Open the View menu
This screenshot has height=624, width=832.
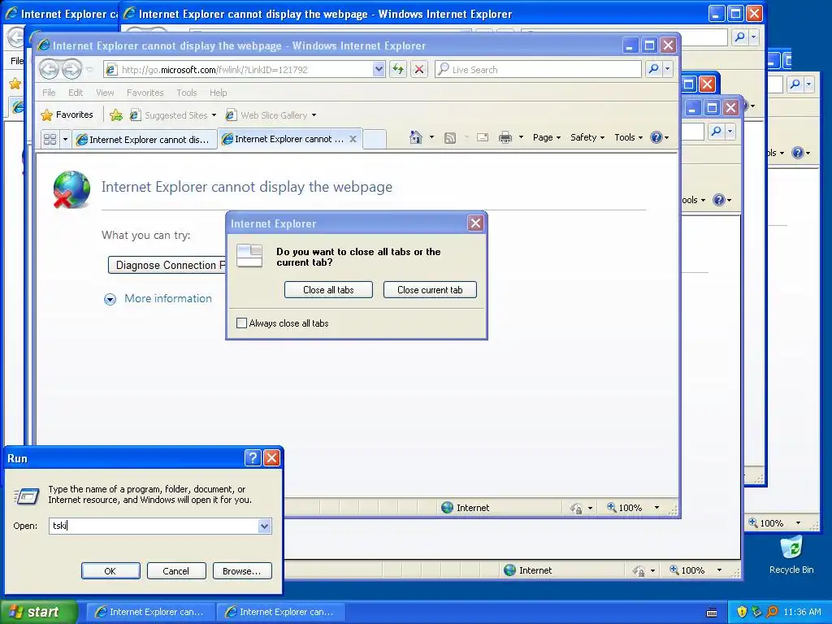click(105, 93)
